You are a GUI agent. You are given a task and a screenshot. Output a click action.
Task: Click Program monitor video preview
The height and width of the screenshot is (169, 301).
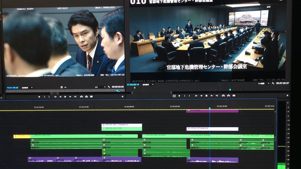[x=208, y=41]
